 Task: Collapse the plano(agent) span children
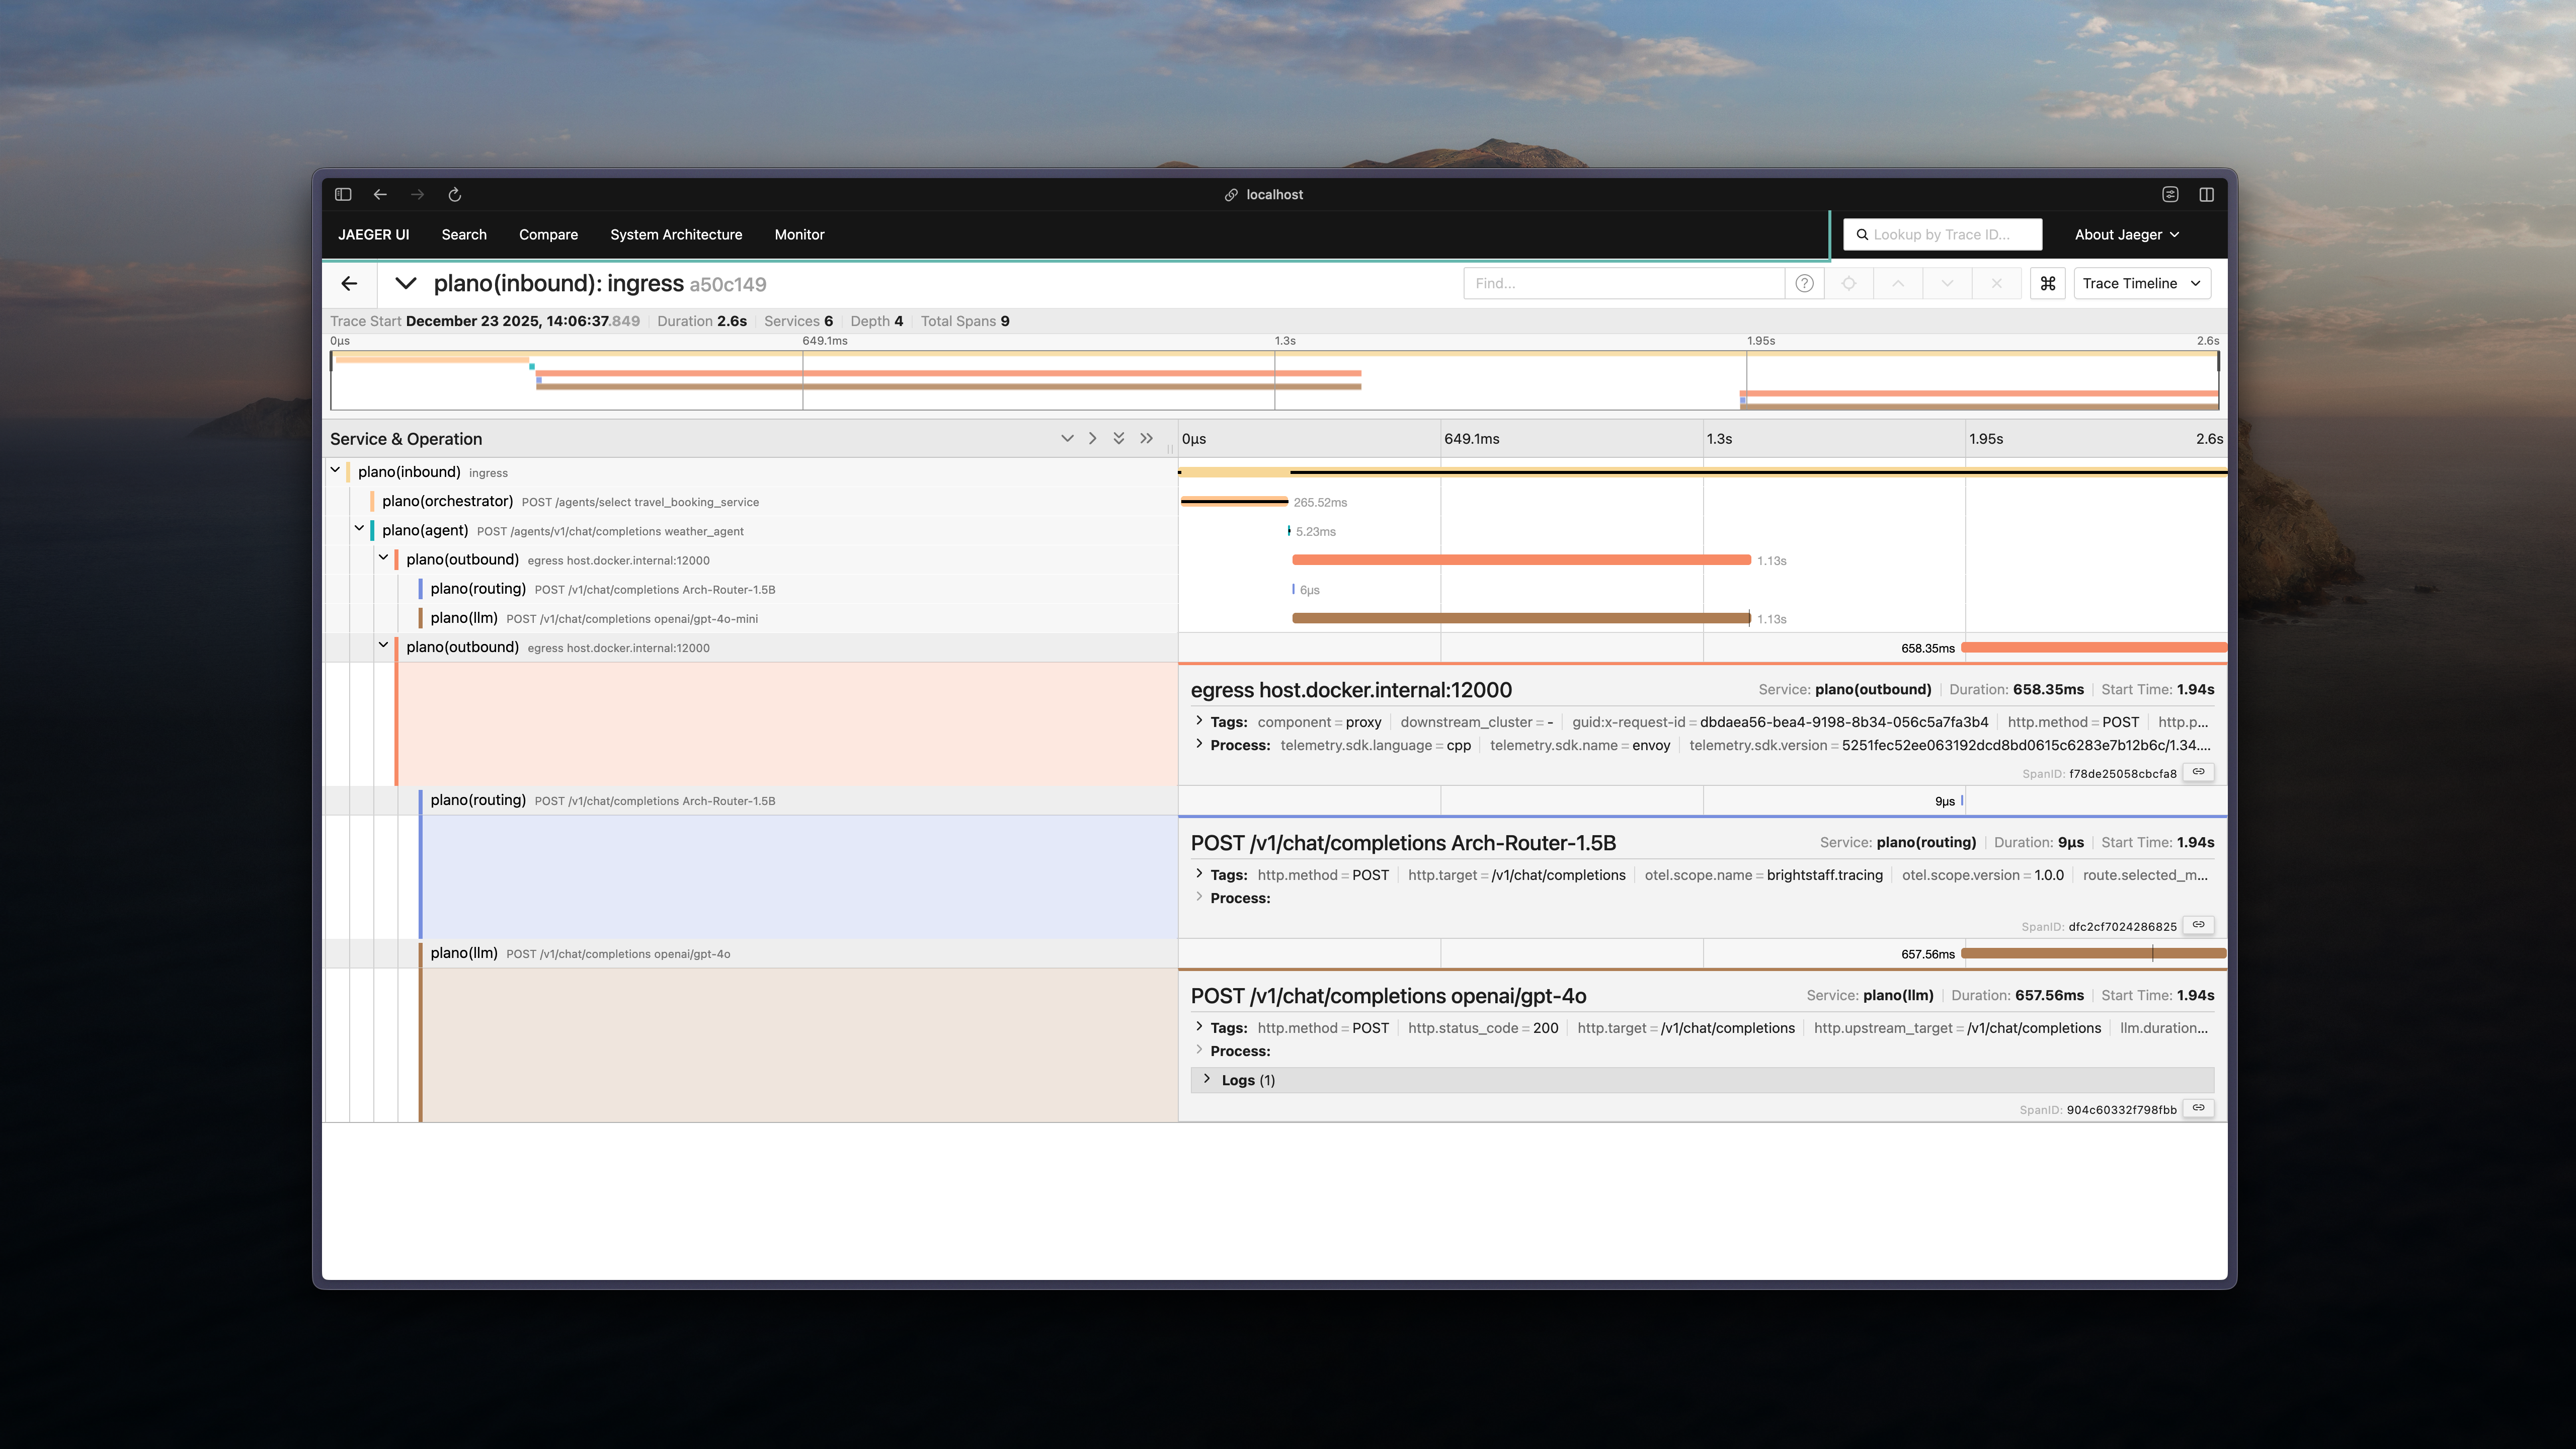[360, 529]
